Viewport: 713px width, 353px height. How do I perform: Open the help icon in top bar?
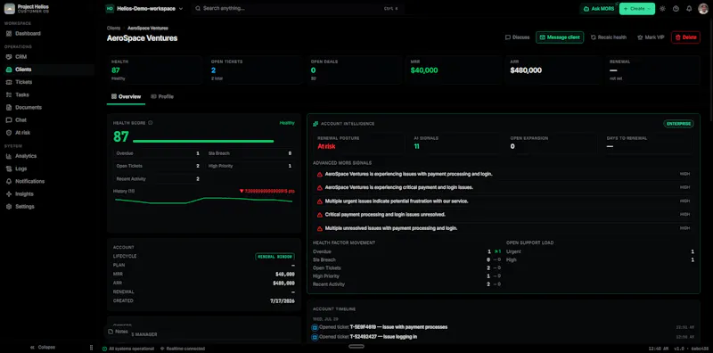pos(676,9)
